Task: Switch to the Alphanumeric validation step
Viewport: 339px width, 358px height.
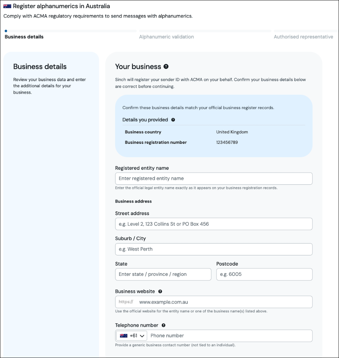Action: (167, 37)
